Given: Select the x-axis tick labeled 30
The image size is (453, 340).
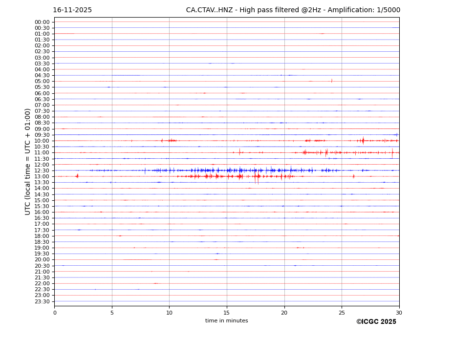Looking at the screenshot, I should tap(399, 313).
